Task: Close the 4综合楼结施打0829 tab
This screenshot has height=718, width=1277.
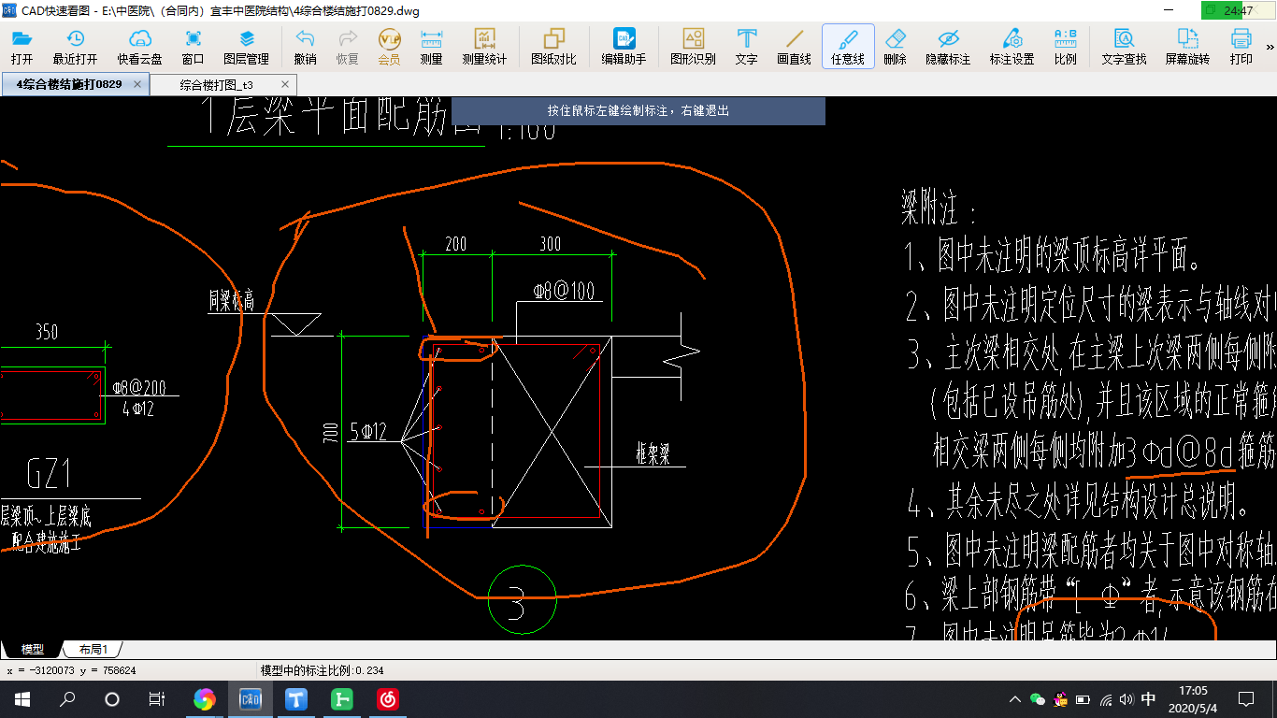Action: coord(137,84)
